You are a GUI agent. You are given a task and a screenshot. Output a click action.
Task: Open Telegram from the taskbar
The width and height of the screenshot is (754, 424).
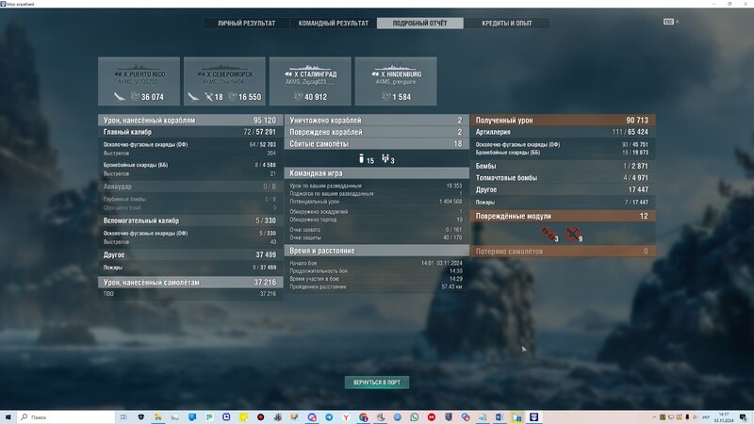(x=329, y=416)
